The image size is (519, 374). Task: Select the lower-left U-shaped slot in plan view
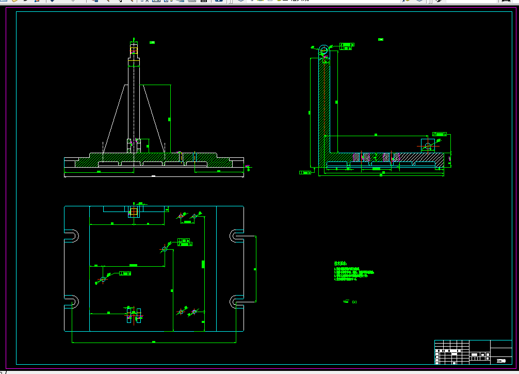pyautogui.click(x=72, y=302)
